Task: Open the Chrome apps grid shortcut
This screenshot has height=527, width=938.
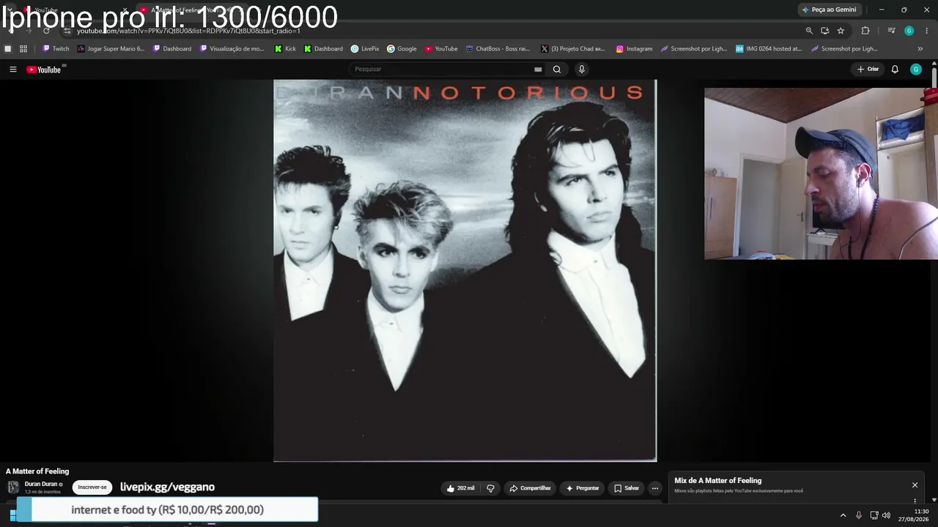Action: coord(23,49)
